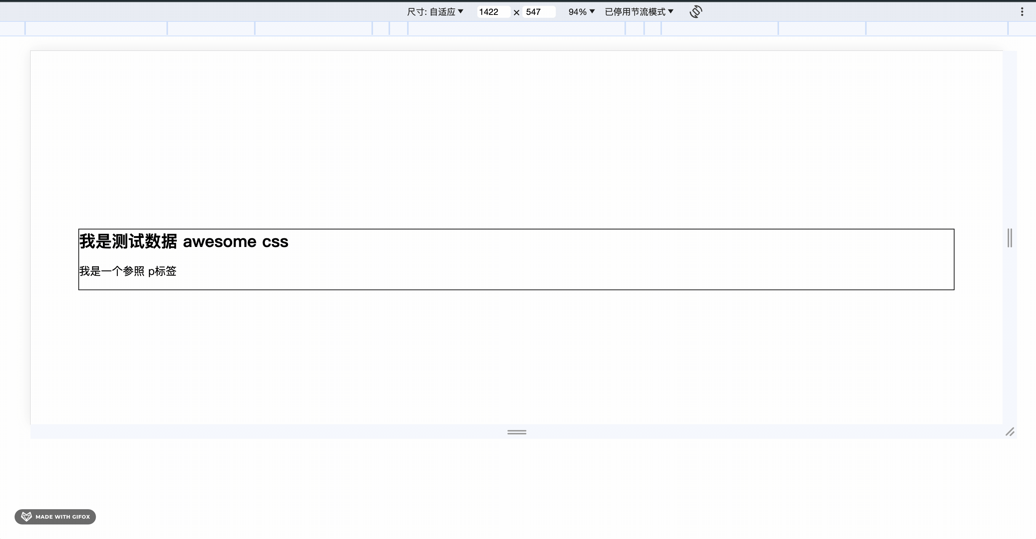Viewport: 1036px width, 539px height.
Task: Click the heading 我是测试数据 awesome css
Action: point(184,242)
